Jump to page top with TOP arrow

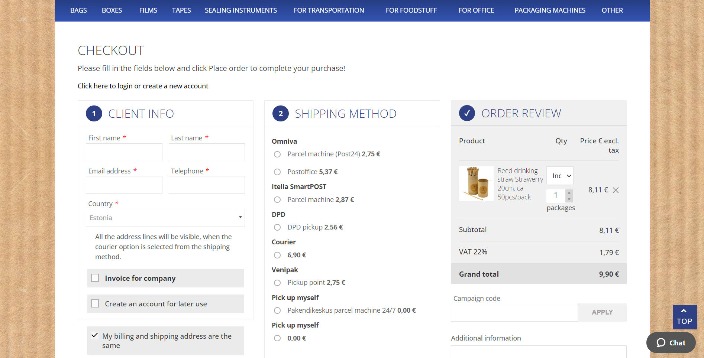(x=684, y=317)
